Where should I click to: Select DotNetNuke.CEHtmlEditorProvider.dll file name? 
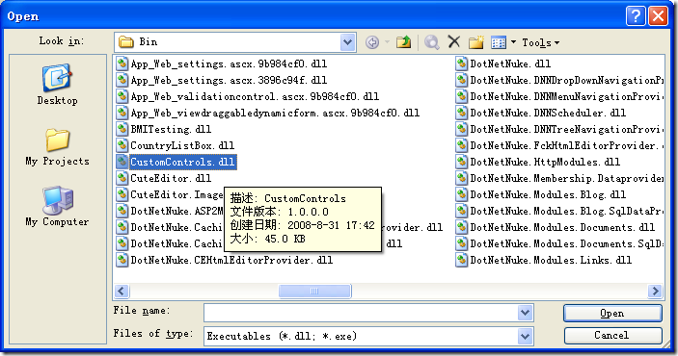pos(231,260)
